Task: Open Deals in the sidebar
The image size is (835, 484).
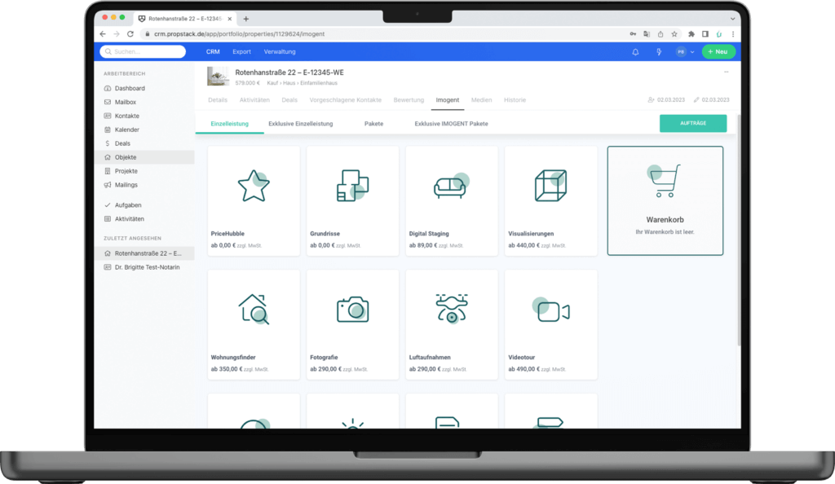Action: click(144, 143)
